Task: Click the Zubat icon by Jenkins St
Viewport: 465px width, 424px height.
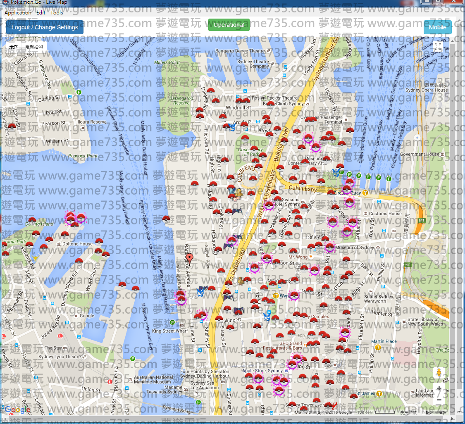Action: coord(238,212)
